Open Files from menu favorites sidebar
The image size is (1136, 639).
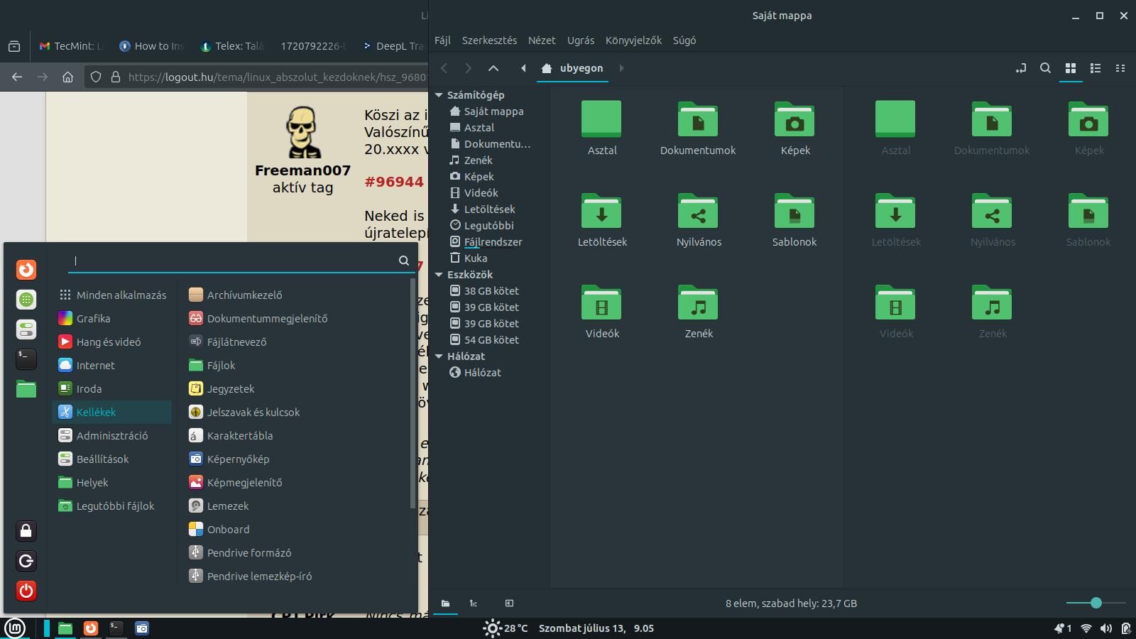(26, 389)
